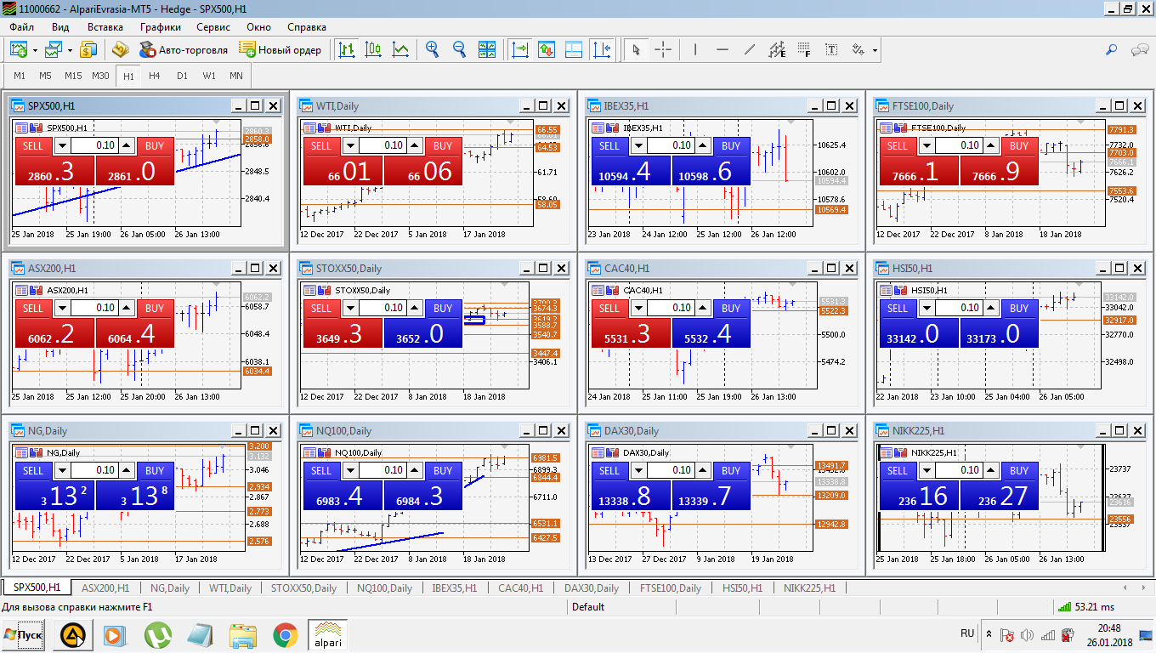This screenshot has height=653, width=1156.
Task: Decrease volume arrow in IBEX35 panel
Action: (x=639, y=145)
